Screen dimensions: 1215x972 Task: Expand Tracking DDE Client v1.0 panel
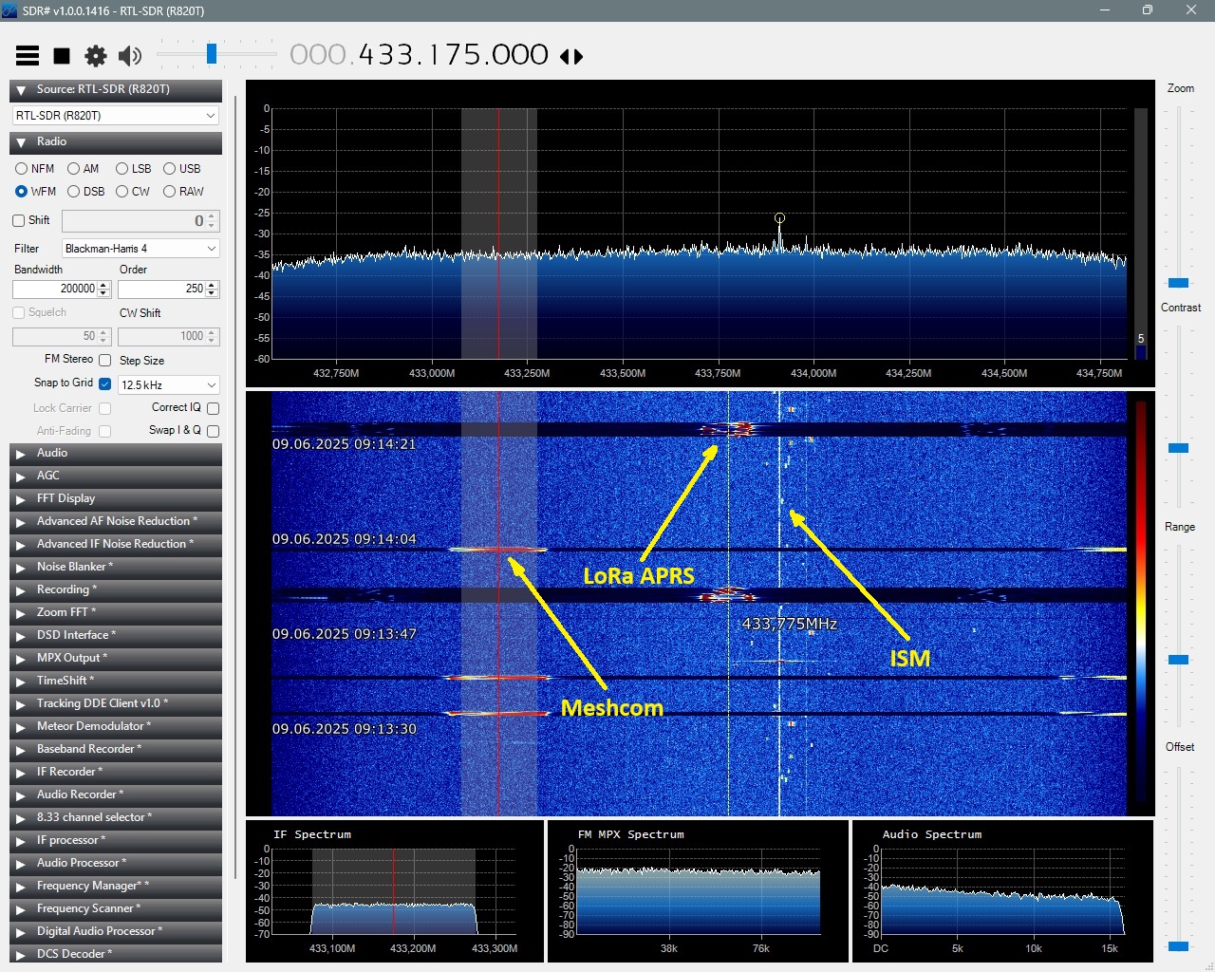click(x=116, y=704)
